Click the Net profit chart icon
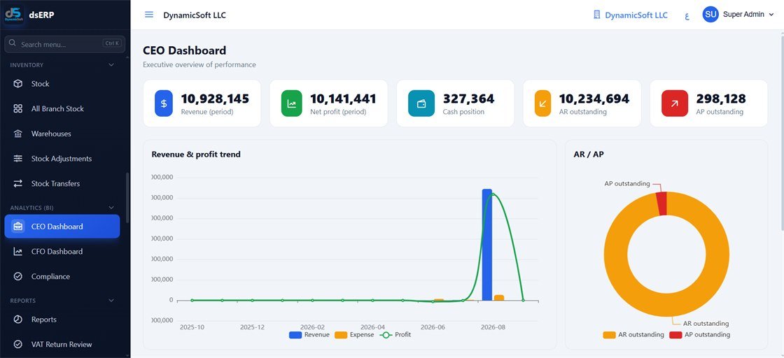The height and width of the screenshot is (358, 784). coord(291,103)
